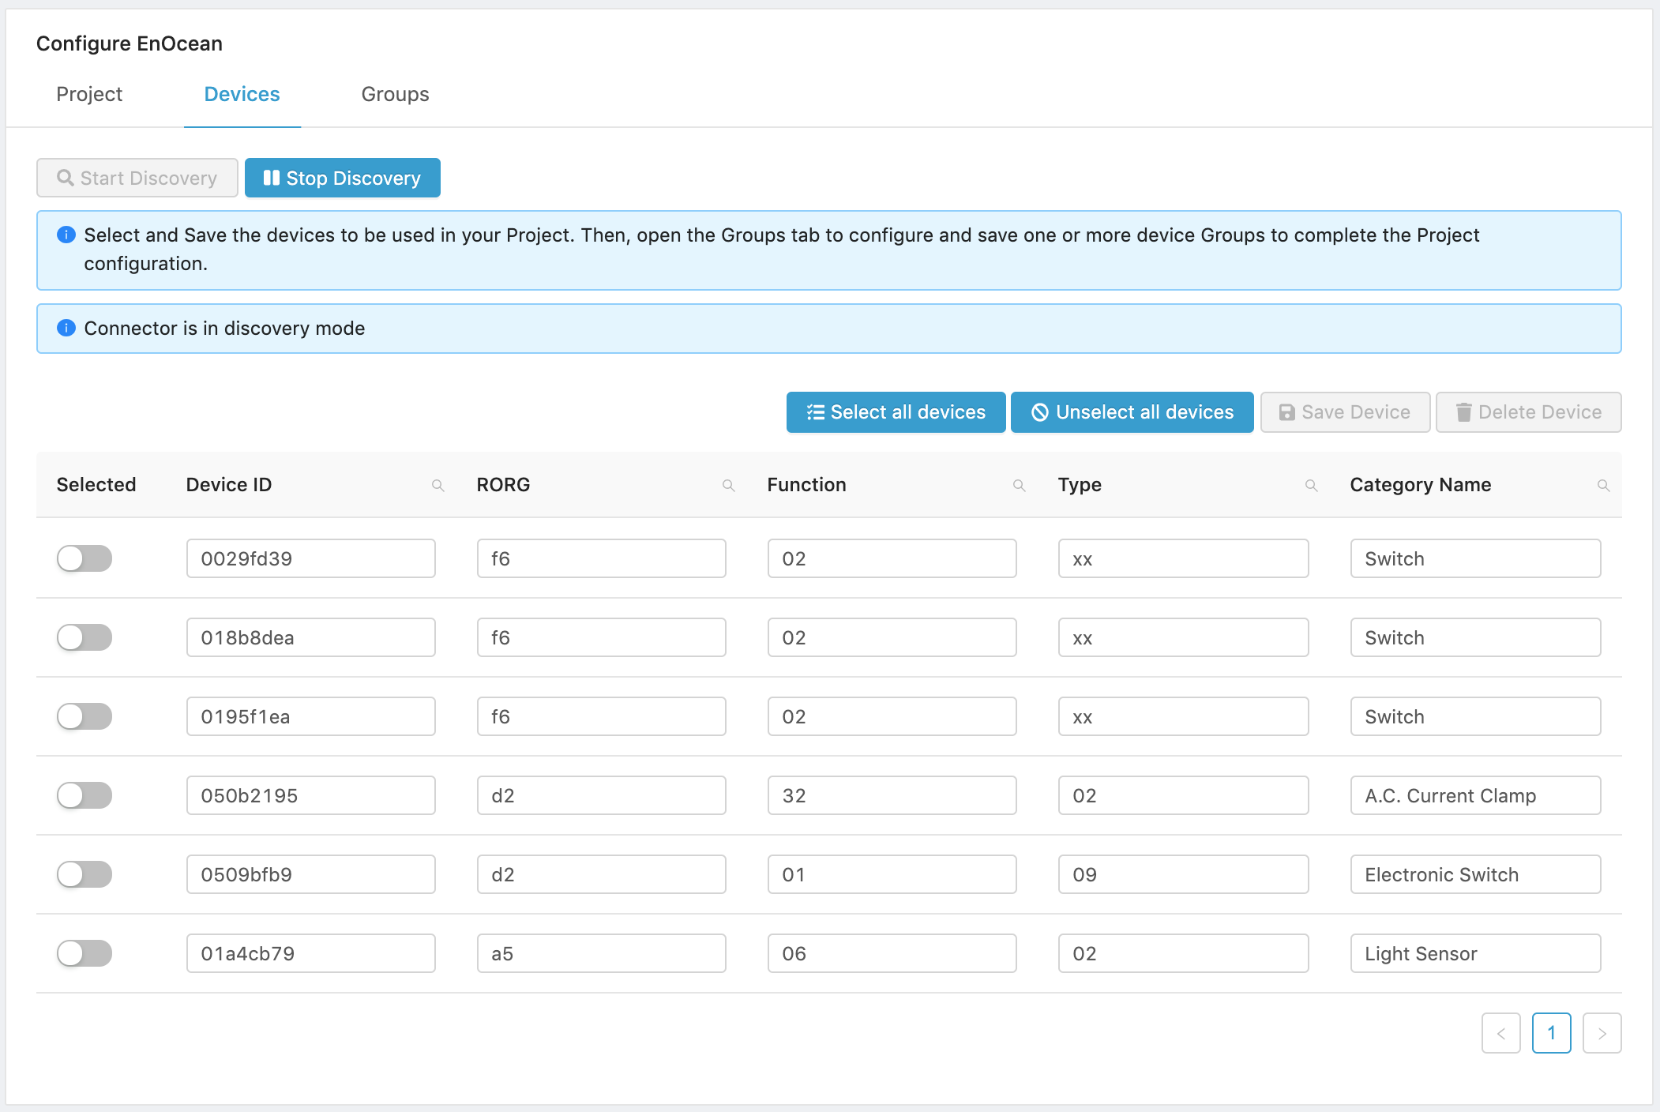Viewport: 1660px width, 1112px height.
Task: Toggle selection for device 0195f1ea
Action: click(85, 716)
